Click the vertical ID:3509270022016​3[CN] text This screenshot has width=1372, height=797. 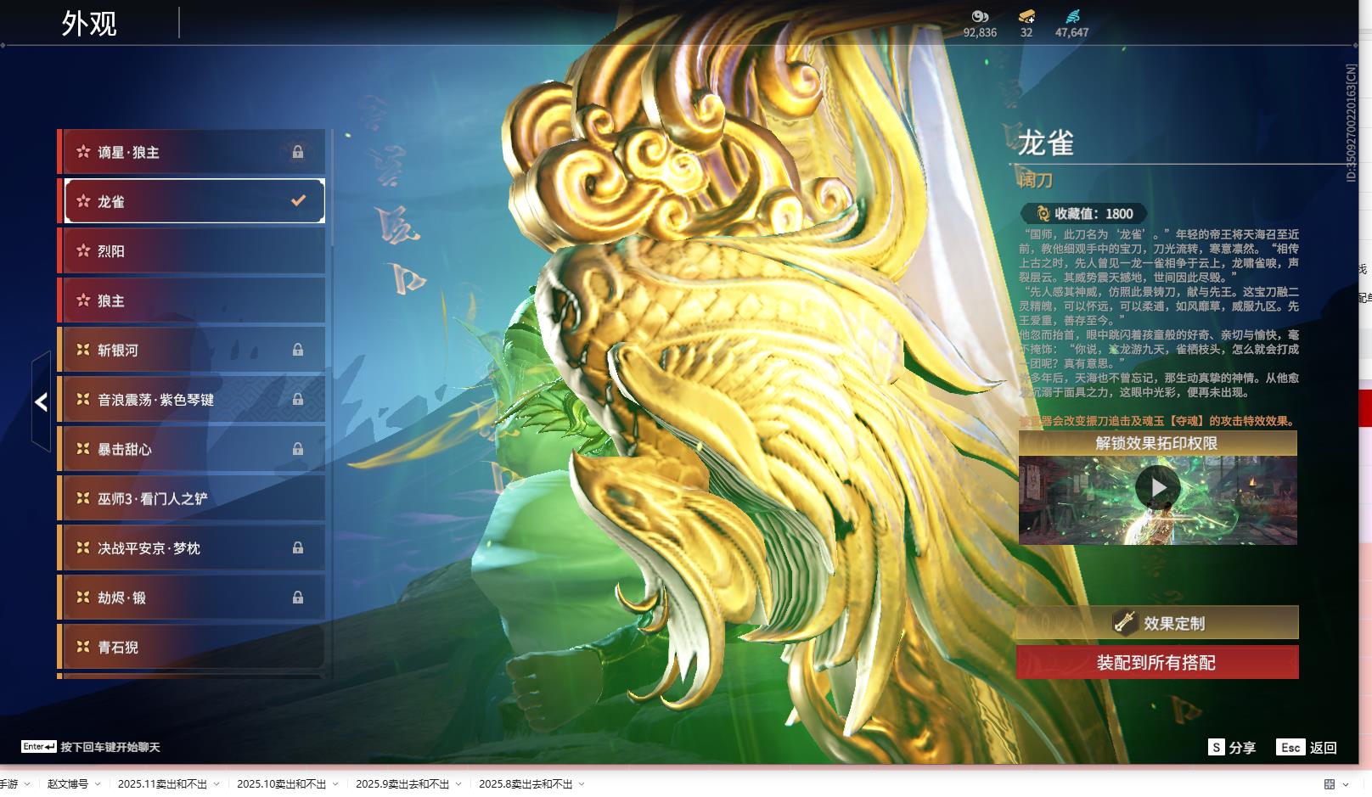pyautogui.click(x=1351, y=123)
